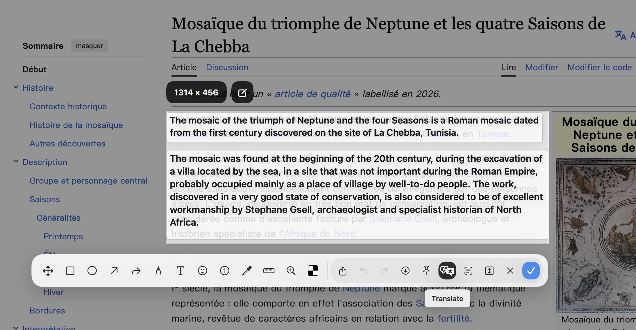Image resolution: width=636 pixels, height=330 pixels.
Task: Click the scrolling capture icon
Action: pyautogui.click(x=489, y=271)
